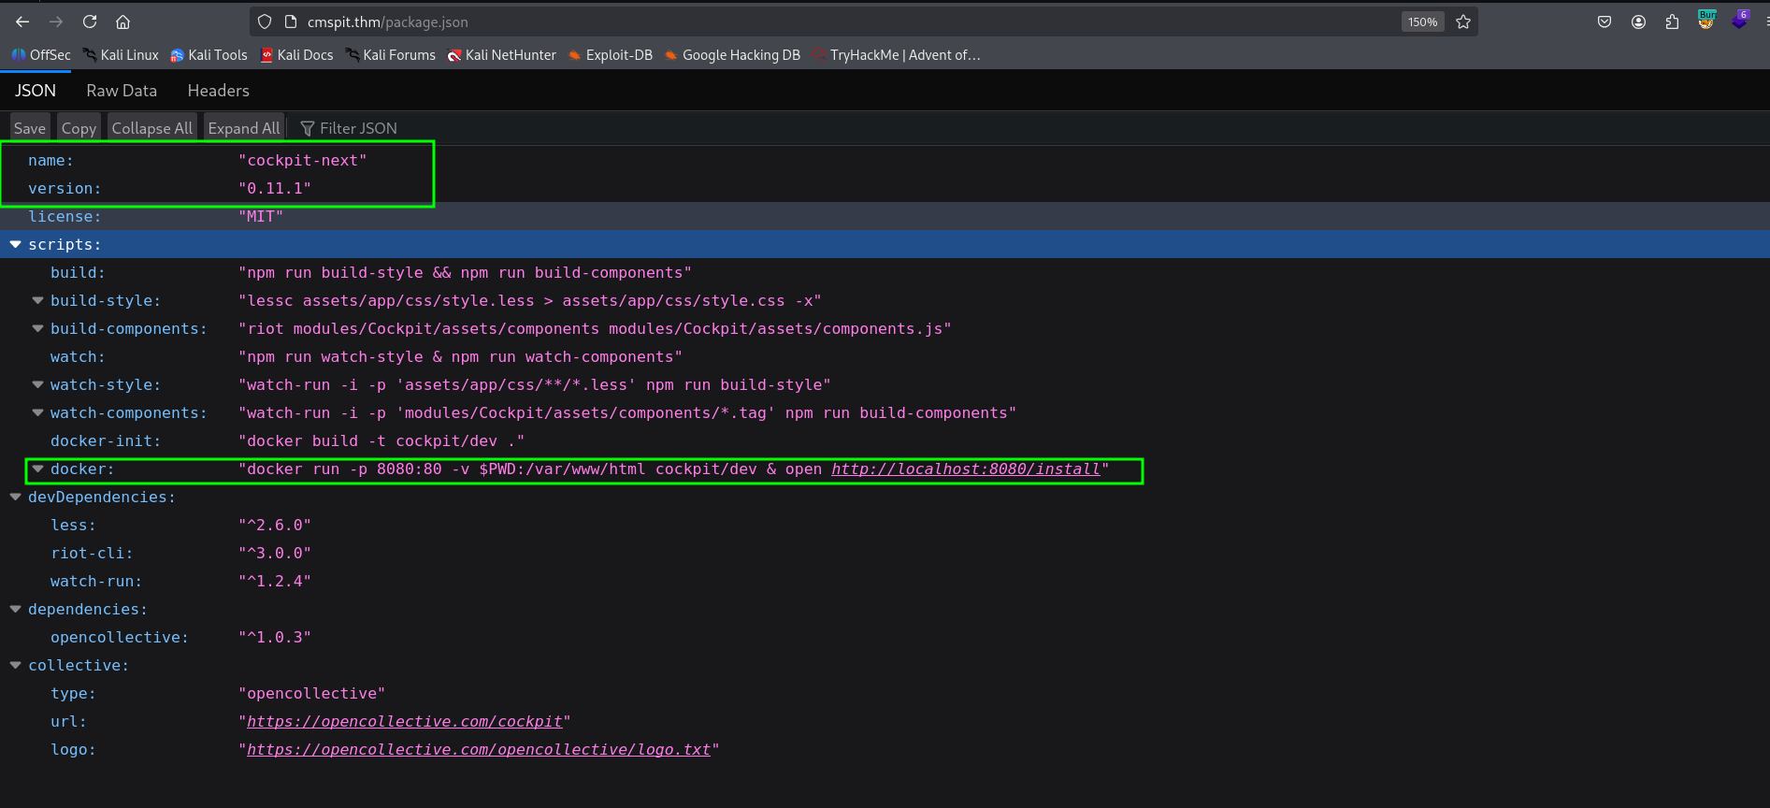Screen dimensions: 1770x808
Task: Reload the page with the refresh icon
Action: (x=90, y=22)
